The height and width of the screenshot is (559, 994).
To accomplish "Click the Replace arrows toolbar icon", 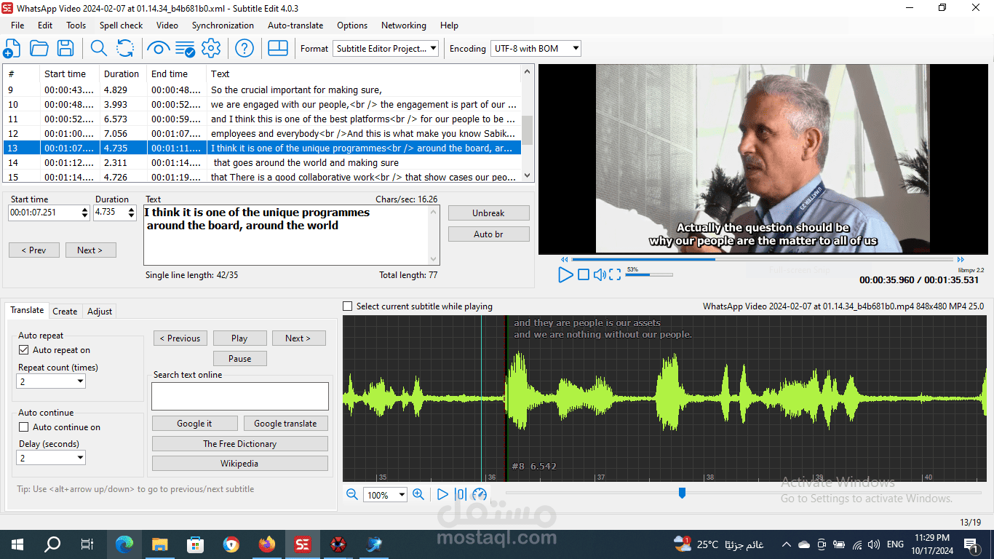I will [x=125, y=49].
